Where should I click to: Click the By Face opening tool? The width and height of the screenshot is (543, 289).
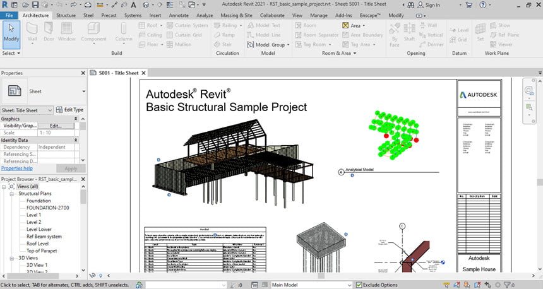tap(395, 35)
